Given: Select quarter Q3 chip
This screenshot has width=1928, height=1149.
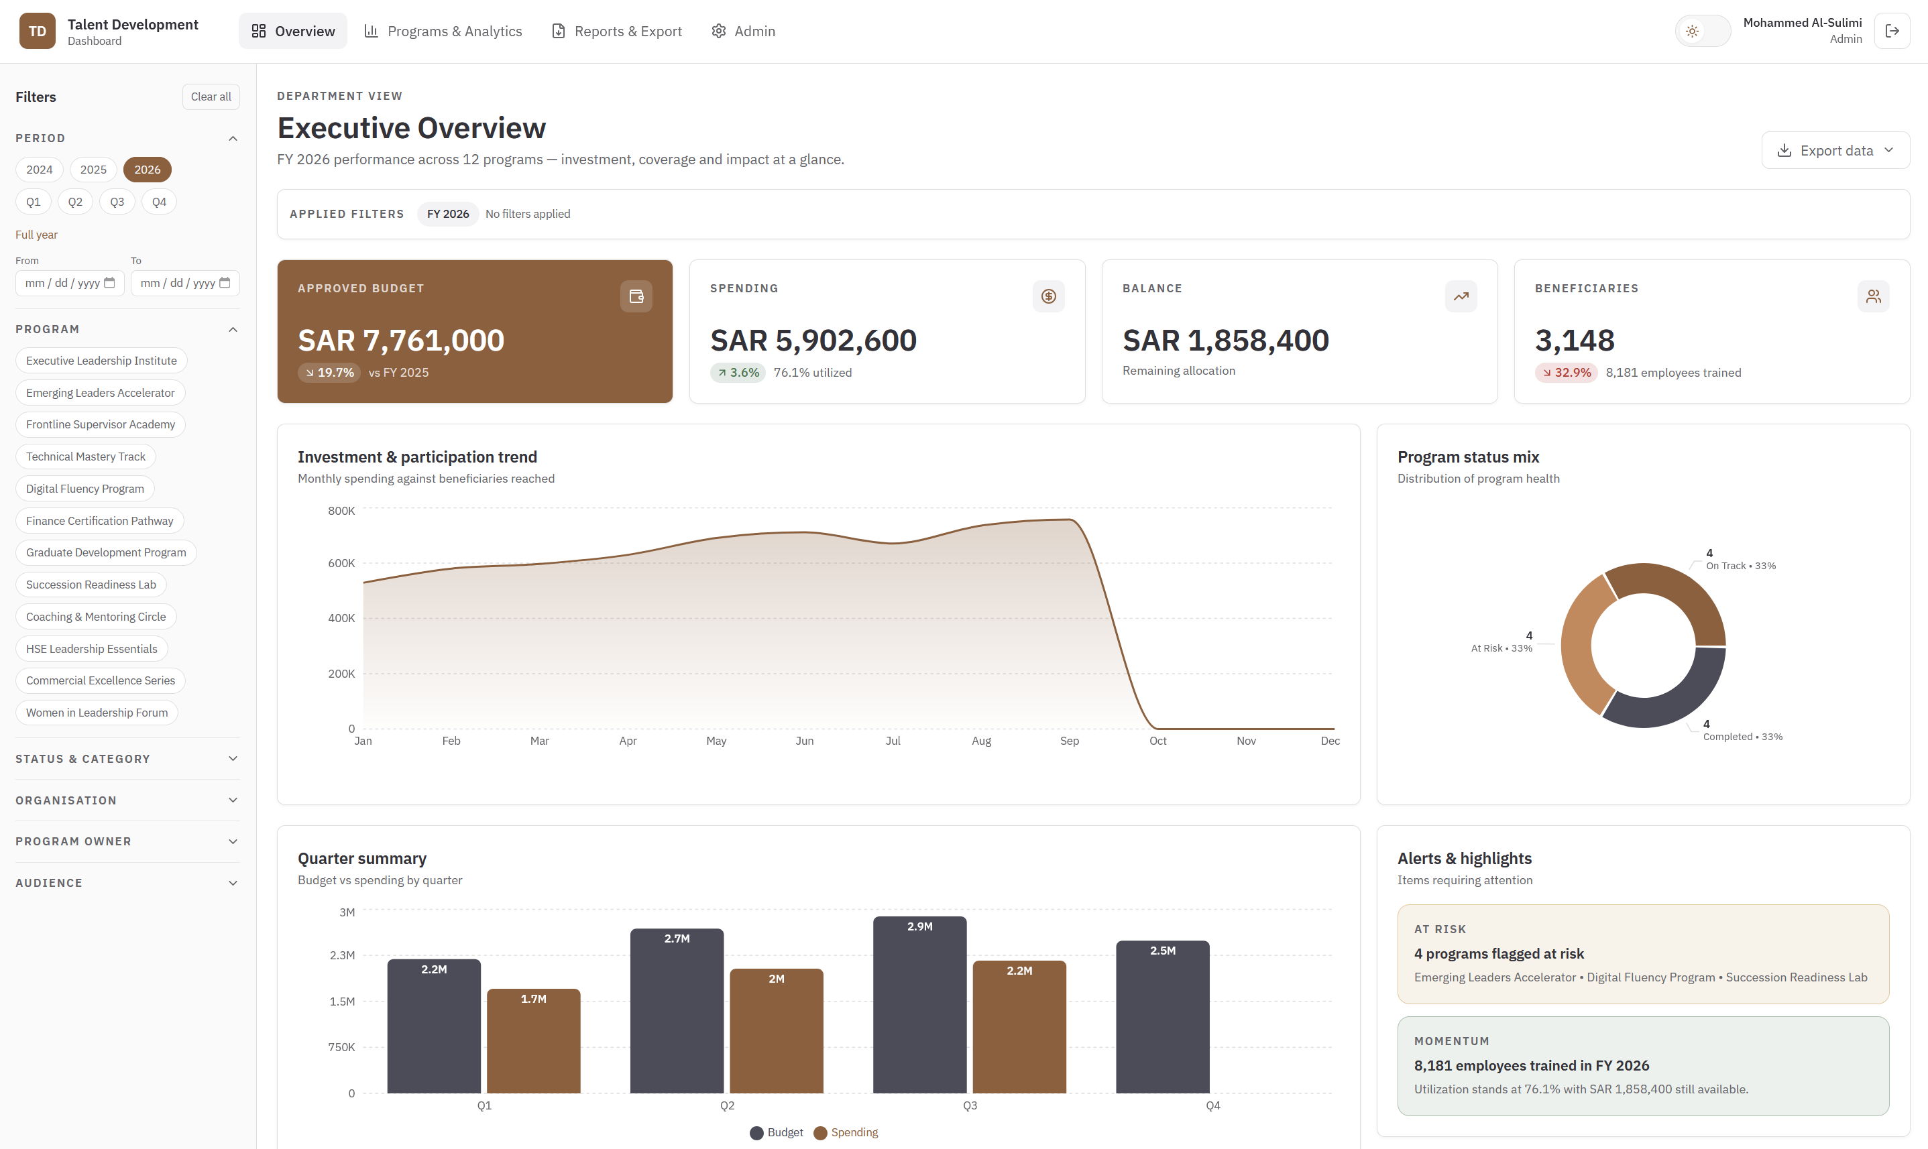Looking at the screenshot, I should pyautogui.click(x=117, y=202).
